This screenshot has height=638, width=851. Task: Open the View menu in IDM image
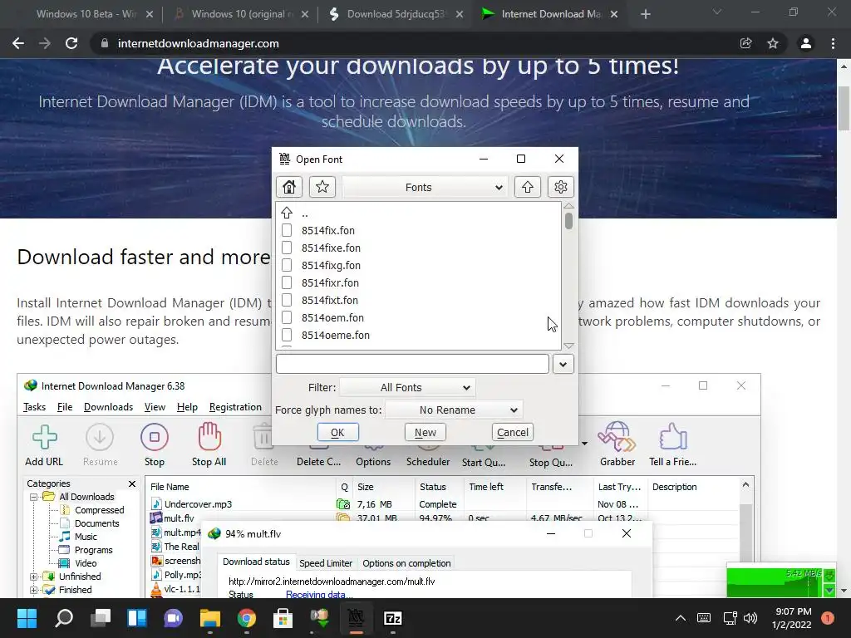[x=155, y=407]
